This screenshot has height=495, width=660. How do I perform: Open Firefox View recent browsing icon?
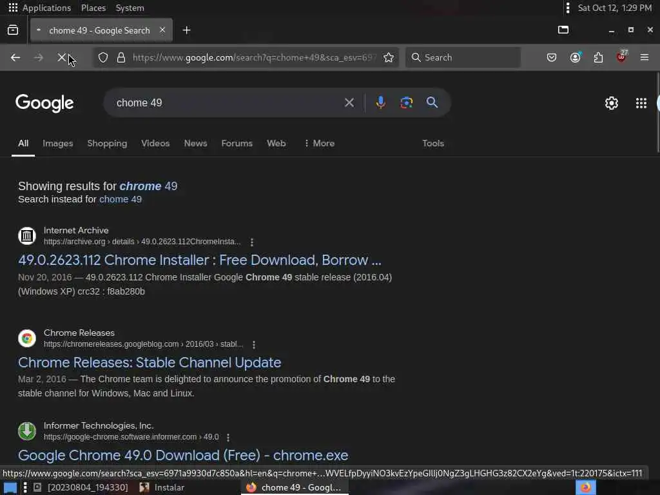point(13,30)
